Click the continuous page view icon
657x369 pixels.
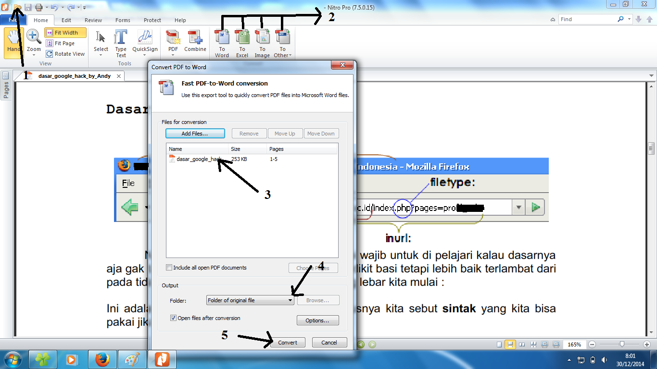510,344
